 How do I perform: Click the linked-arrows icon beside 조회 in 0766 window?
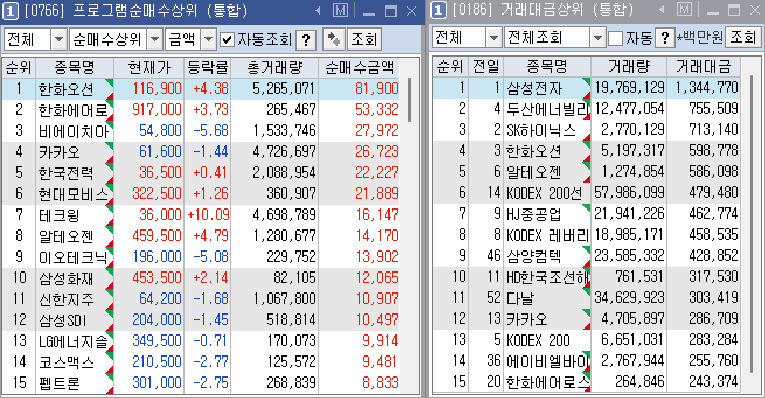pyautogui.click(x=333, y=40)
